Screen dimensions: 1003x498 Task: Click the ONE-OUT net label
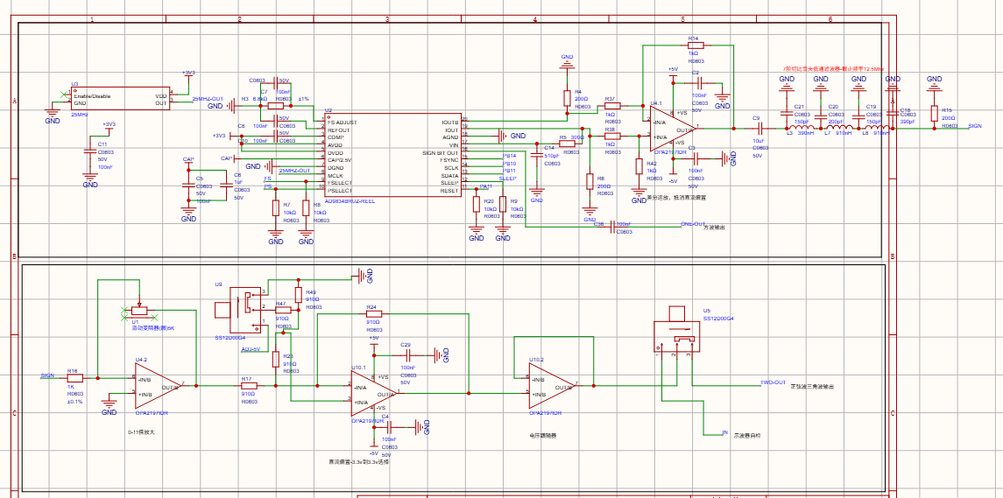[x=691, y=224]
